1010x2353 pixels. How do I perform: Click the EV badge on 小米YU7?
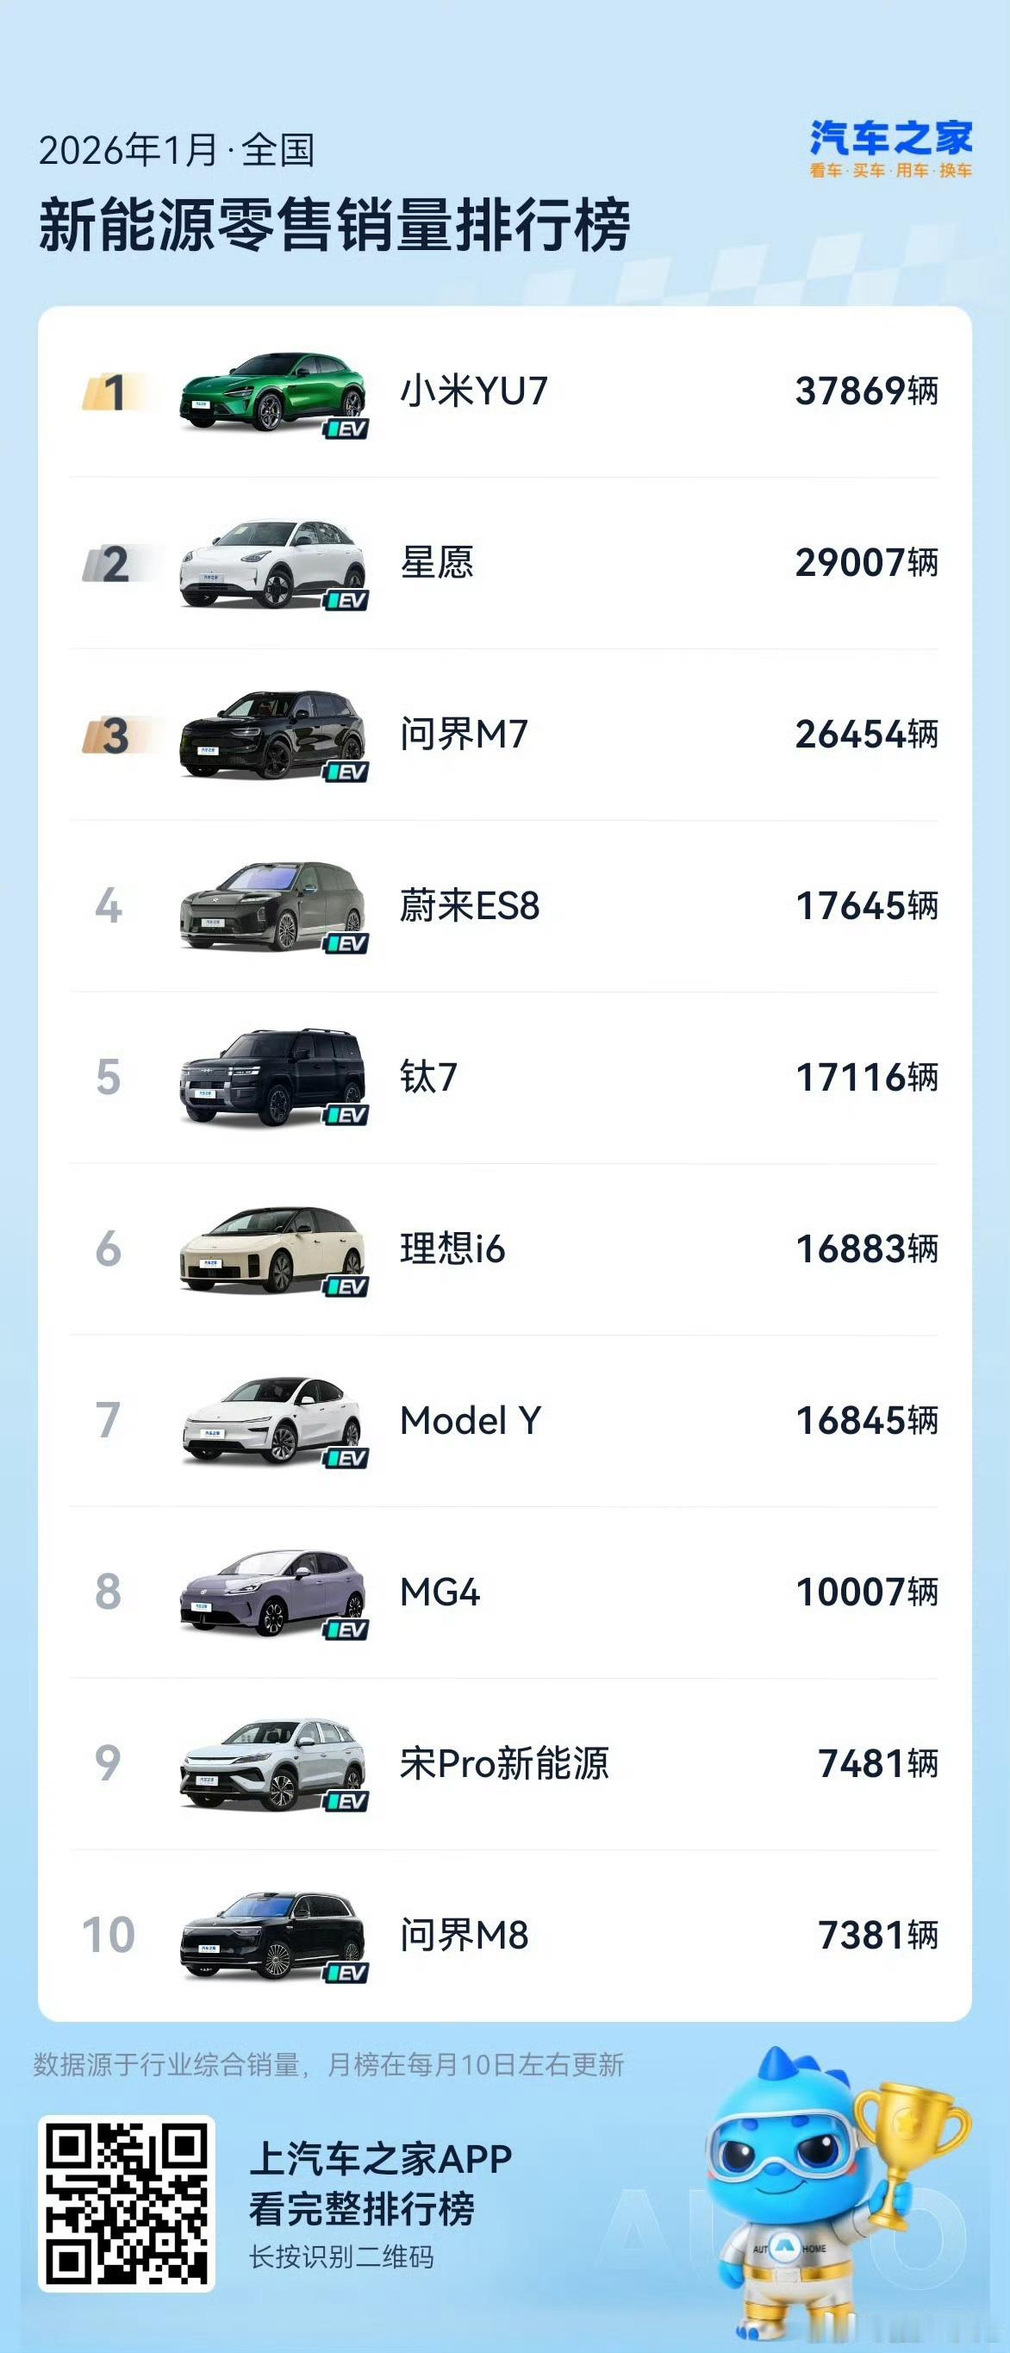click(346, 429)
